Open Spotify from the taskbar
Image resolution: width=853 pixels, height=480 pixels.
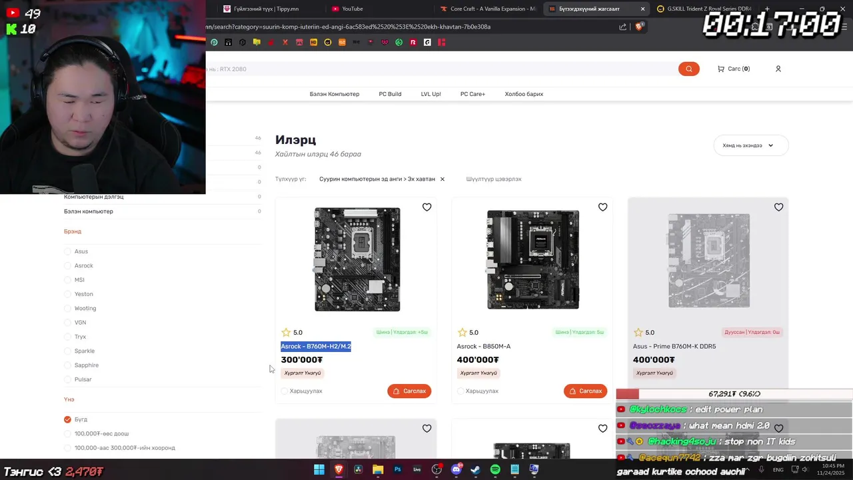[495, 469]
